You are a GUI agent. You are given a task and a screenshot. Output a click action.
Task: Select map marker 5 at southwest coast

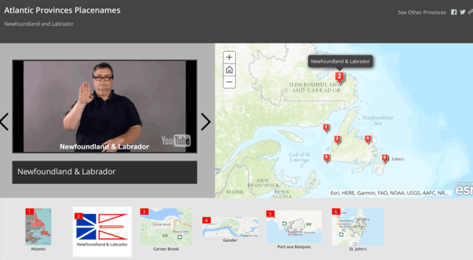(x=326, y=158)
